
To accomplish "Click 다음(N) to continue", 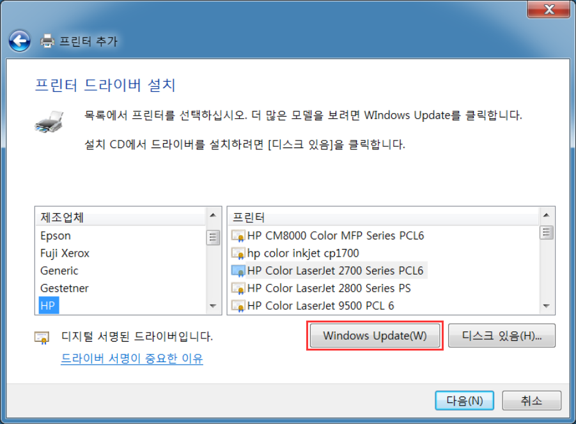I will (464, 400).
